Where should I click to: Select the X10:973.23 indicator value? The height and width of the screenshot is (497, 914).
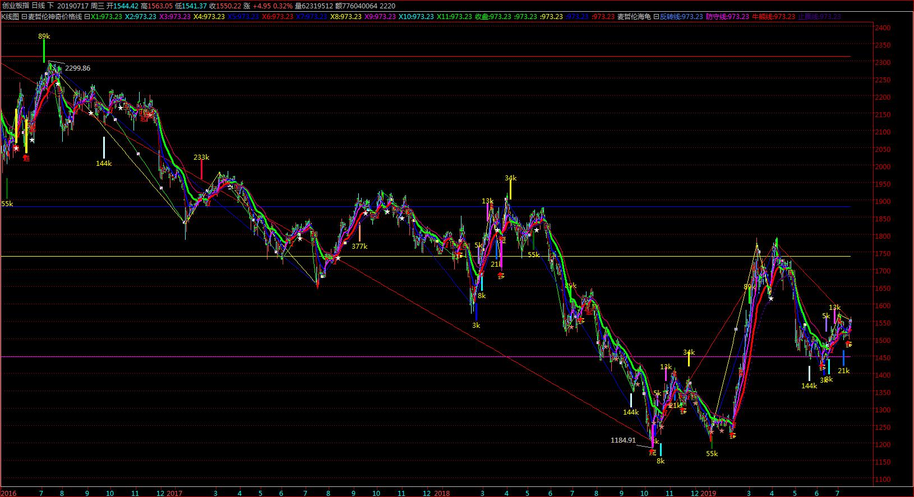[x=416, y=17]
